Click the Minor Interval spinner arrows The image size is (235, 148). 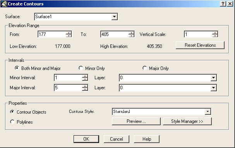pos(85,78)
